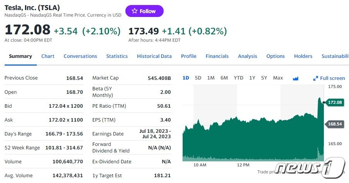Viewport: 349px width, 183px height.
Task: Go to the Statistics tab
Action: tap(117, 56)
